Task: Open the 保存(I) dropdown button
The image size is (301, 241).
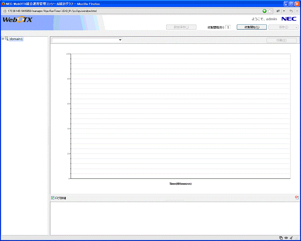Action: (x=283, y=27)
